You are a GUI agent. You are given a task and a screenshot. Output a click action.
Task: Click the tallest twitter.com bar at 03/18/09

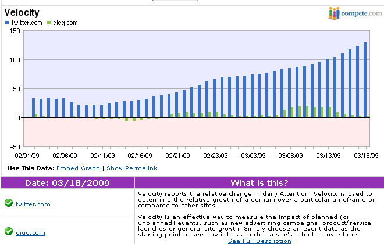365,80
